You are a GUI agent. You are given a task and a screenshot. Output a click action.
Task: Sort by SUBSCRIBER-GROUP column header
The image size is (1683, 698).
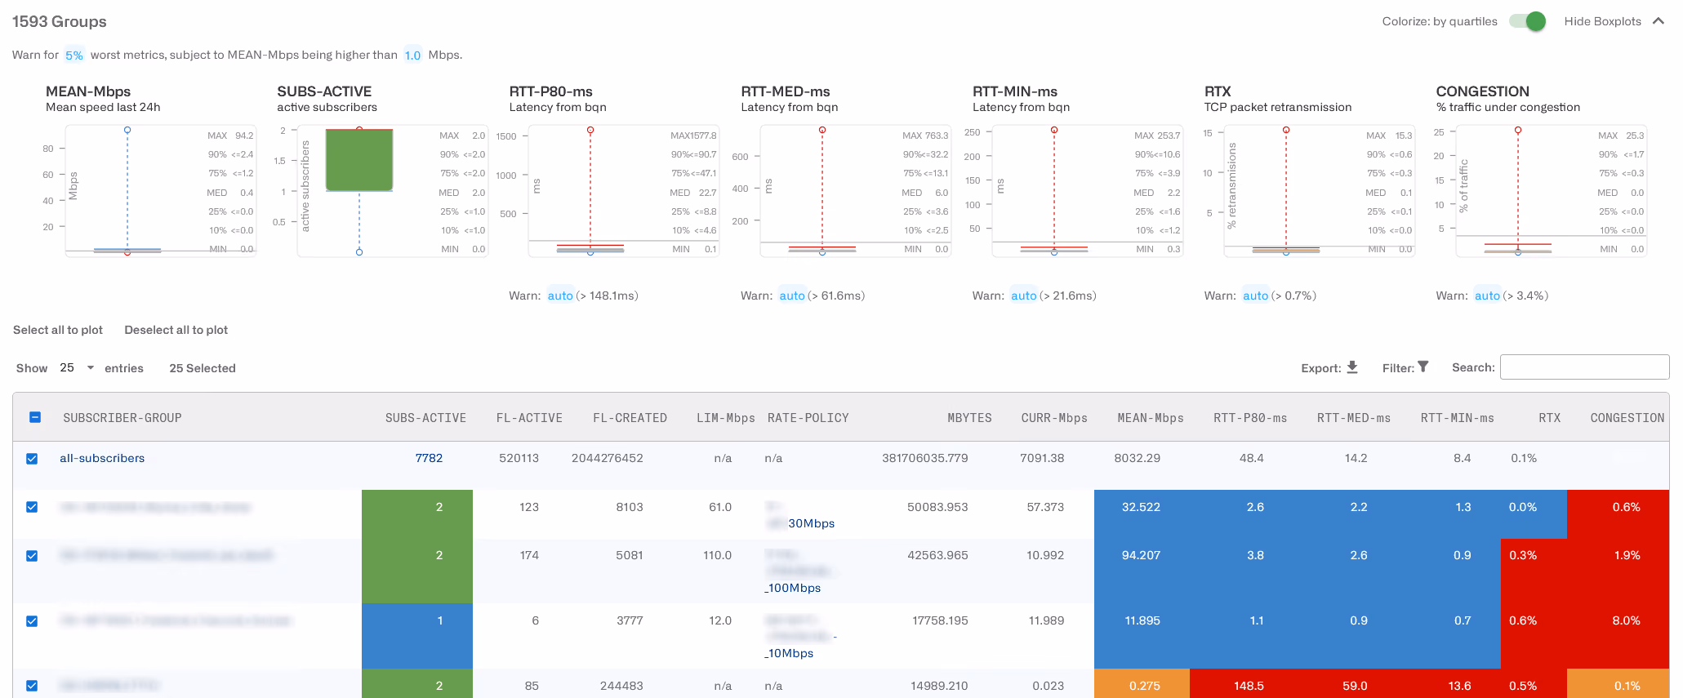pyautogui.click(x=122, y=418)
